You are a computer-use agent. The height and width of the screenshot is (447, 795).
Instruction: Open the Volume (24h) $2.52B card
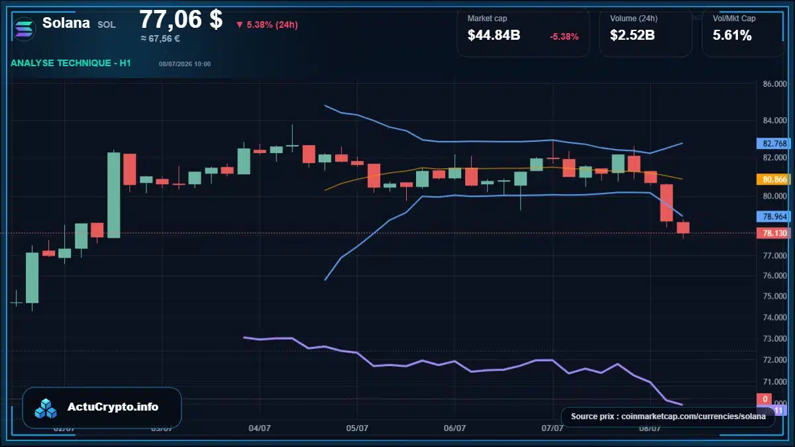click(x=646, y=31)
